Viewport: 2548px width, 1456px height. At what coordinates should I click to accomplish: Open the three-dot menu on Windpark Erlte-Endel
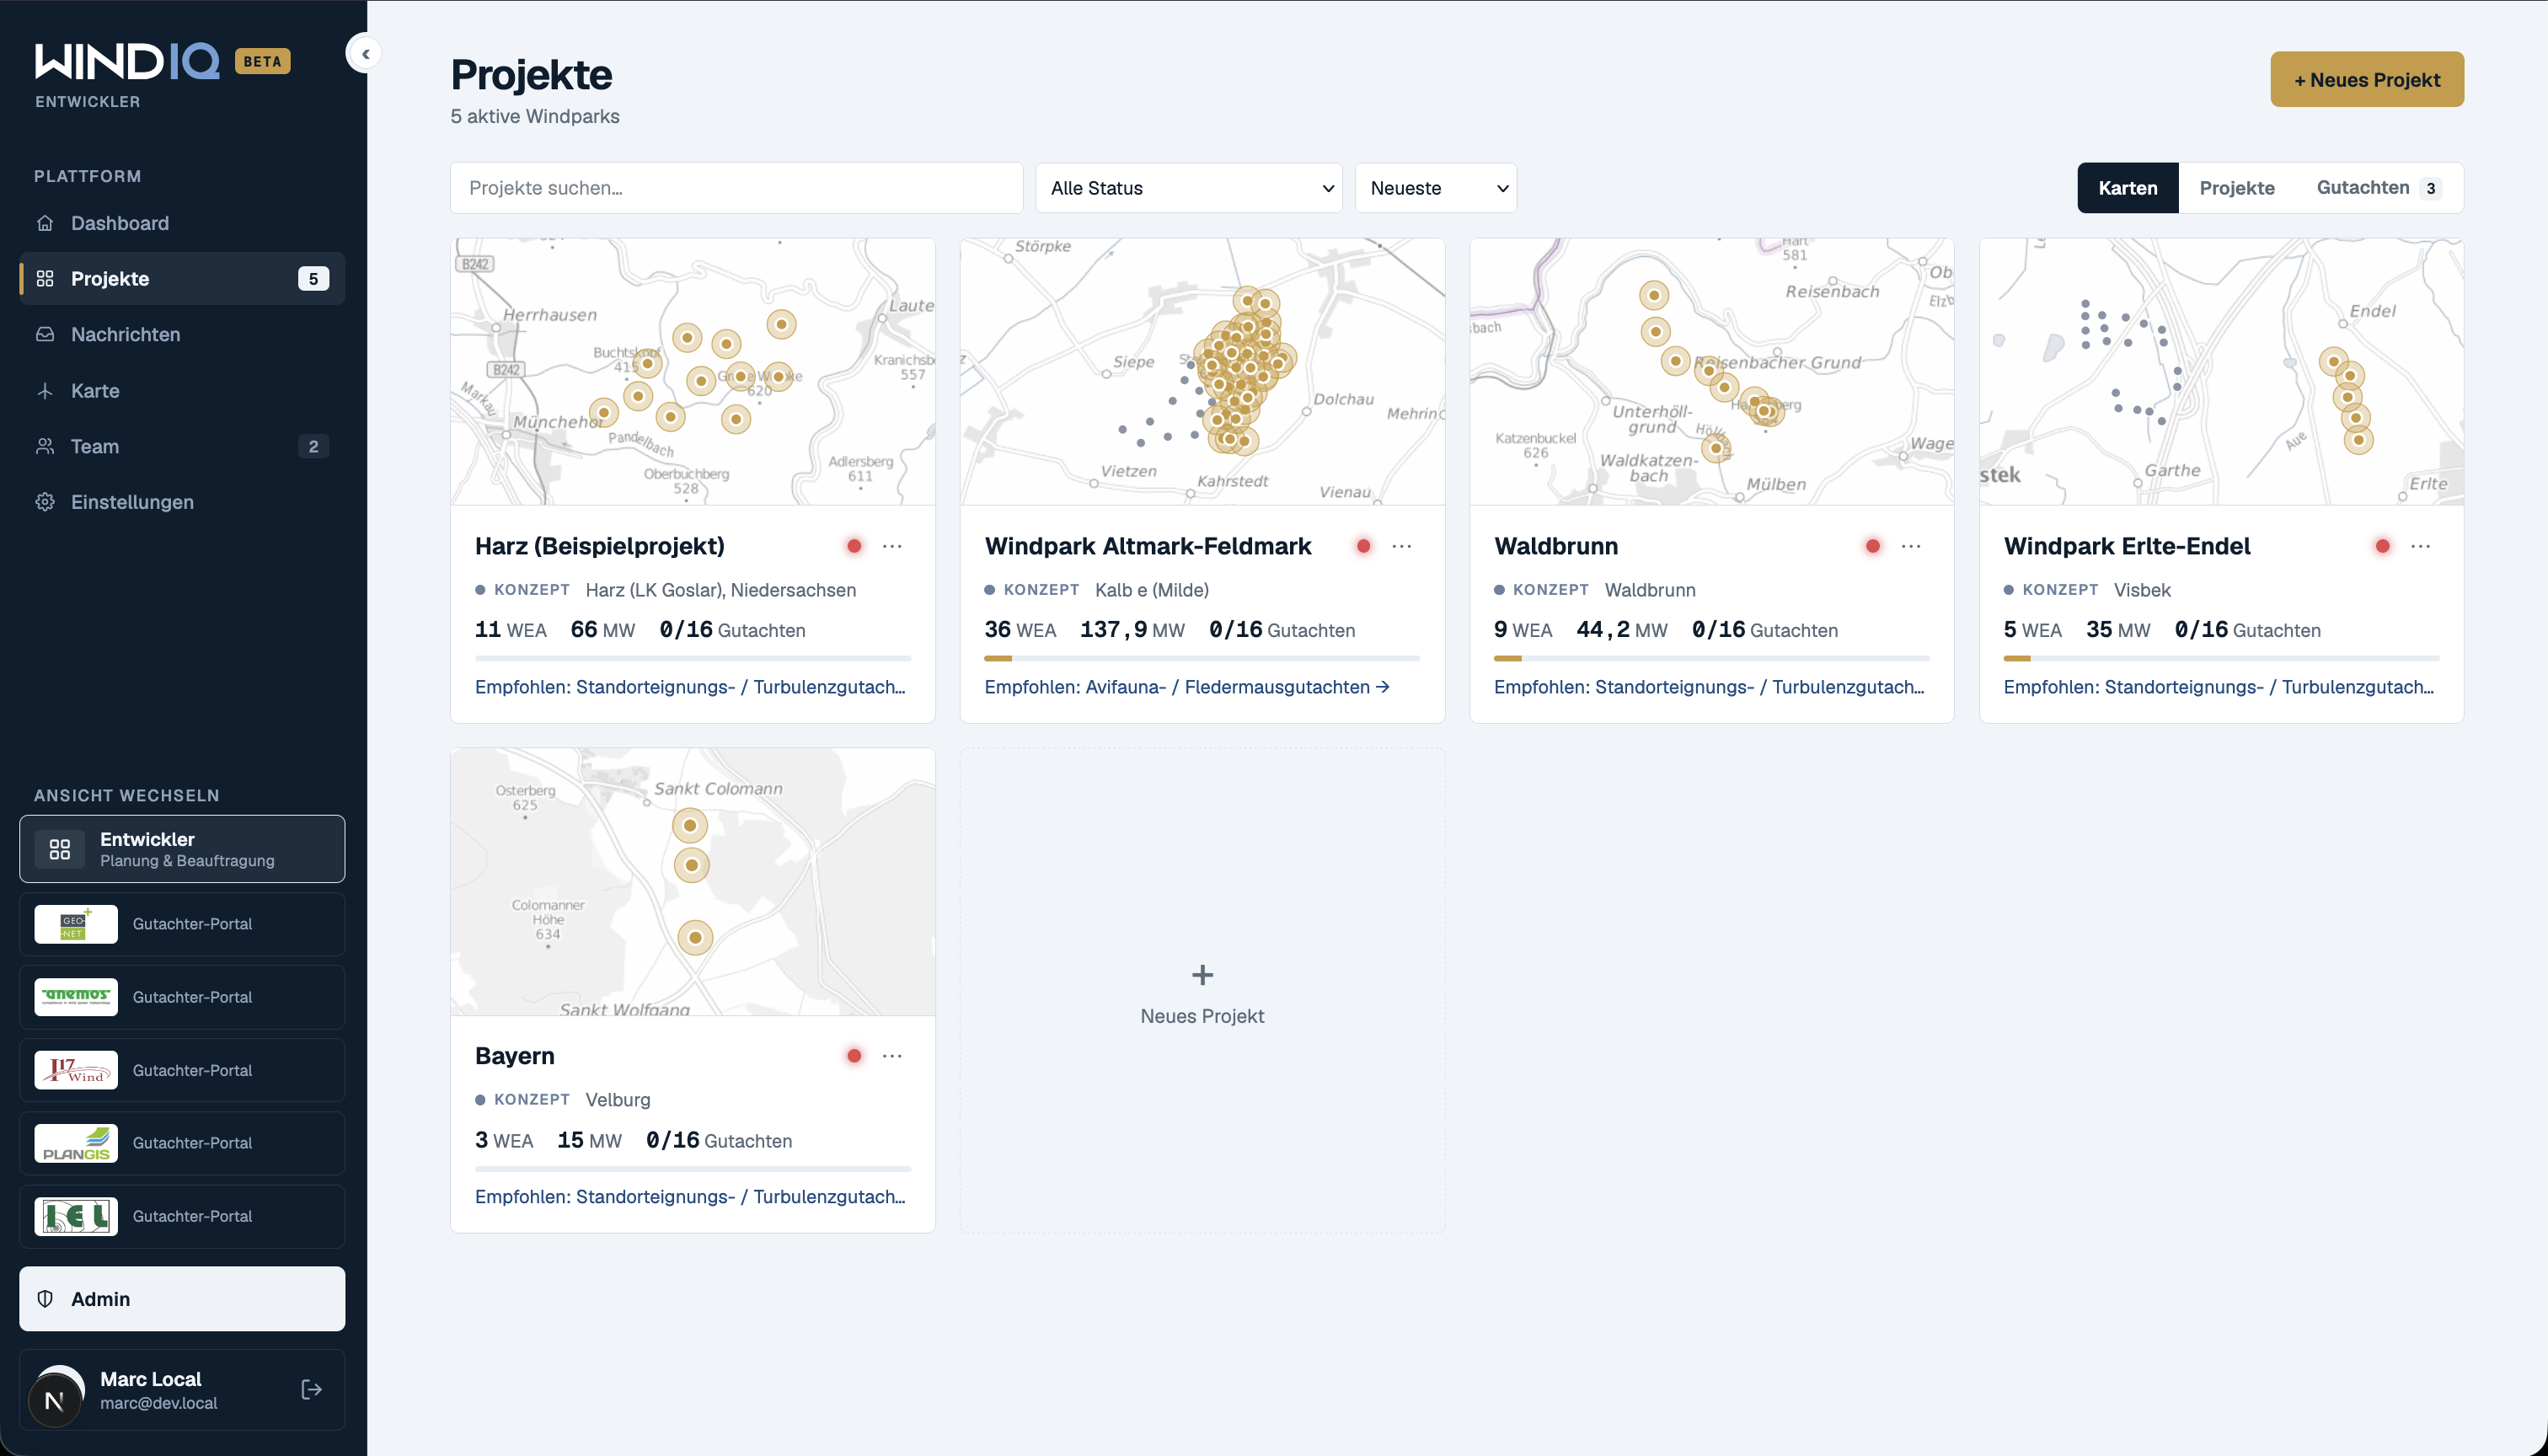(x=2421, y=546)
